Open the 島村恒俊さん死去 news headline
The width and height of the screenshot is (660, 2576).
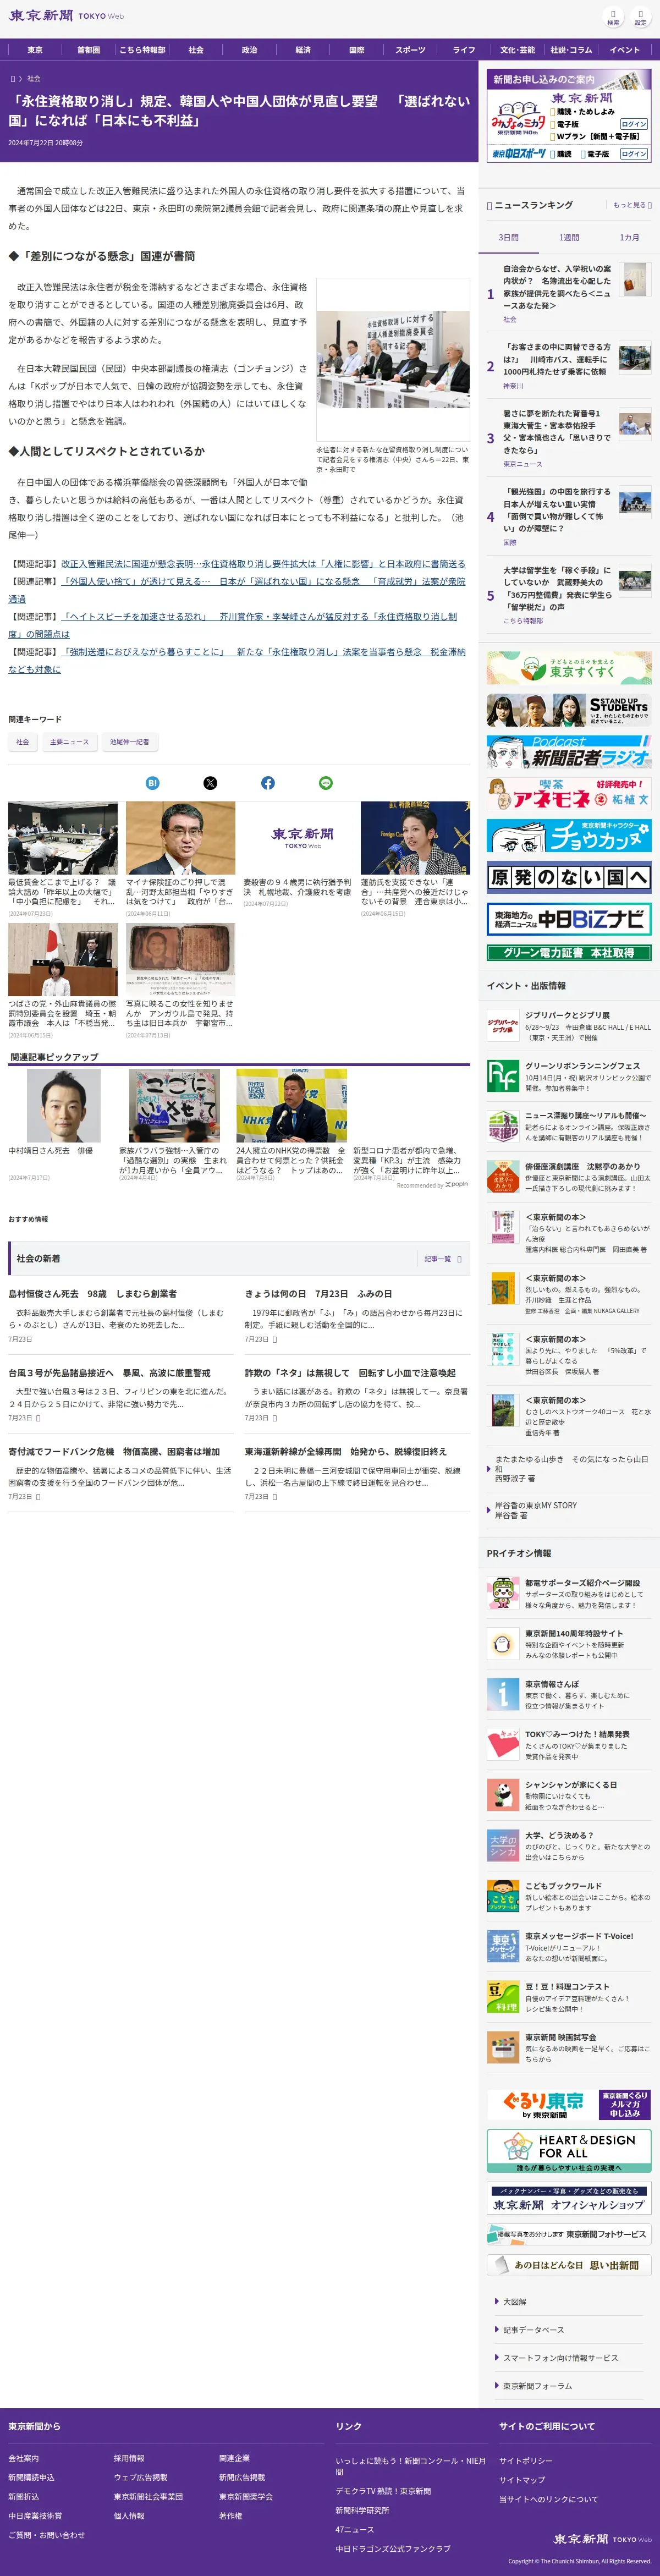(92, 1294)
